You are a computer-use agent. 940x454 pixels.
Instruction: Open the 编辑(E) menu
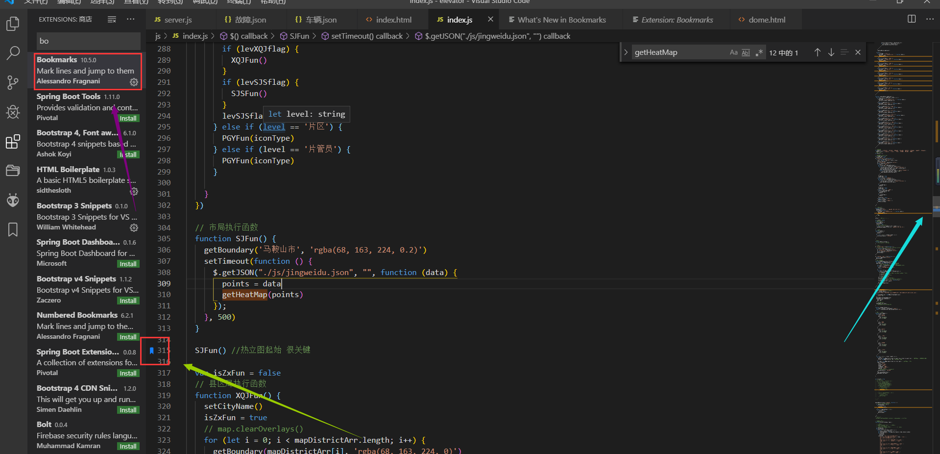(69, 2)
